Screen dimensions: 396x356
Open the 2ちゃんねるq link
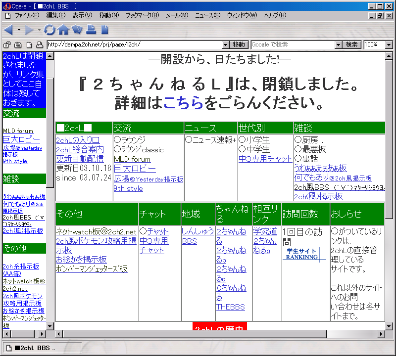[231, 274]
